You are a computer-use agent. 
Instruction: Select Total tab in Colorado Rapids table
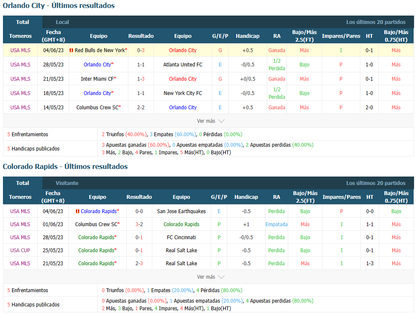pos(23,183)
